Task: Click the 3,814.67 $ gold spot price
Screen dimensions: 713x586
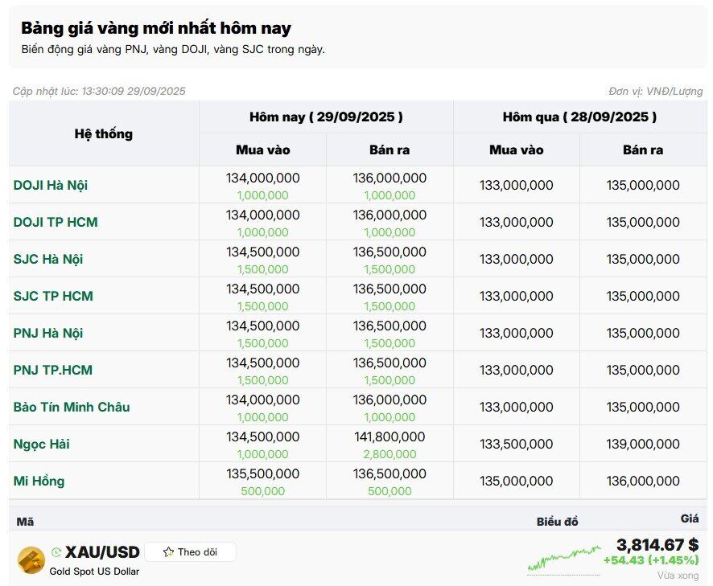Action: pos(657,545)
